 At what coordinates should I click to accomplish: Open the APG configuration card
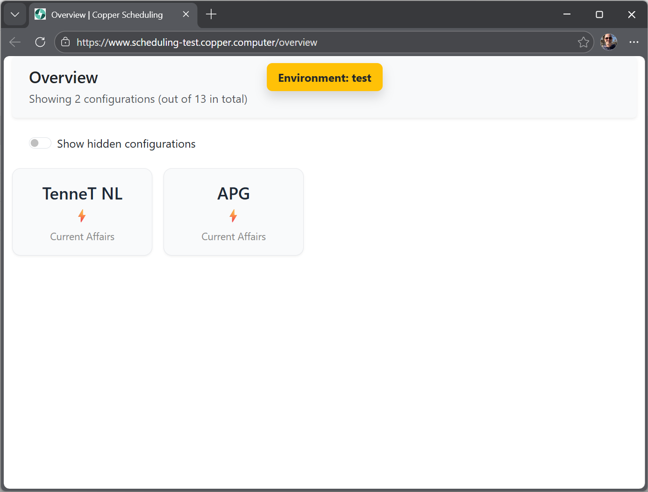coord(234,212)
